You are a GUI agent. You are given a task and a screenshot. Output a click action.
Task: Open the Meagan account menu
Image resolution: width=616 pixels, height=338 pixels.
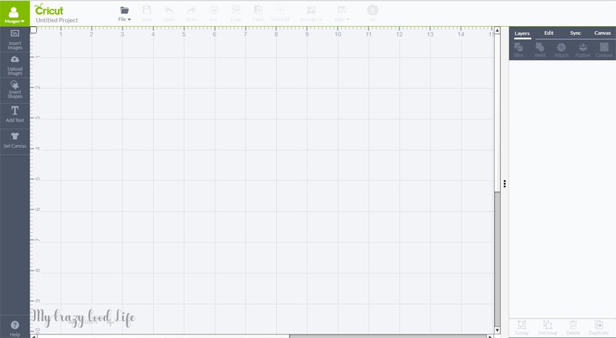tap(14, 14)
